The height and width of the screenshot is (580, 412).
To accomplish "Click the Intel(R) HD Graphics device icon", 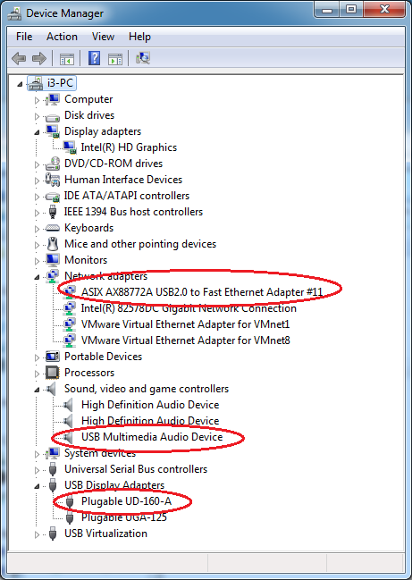I will [69, 147].
